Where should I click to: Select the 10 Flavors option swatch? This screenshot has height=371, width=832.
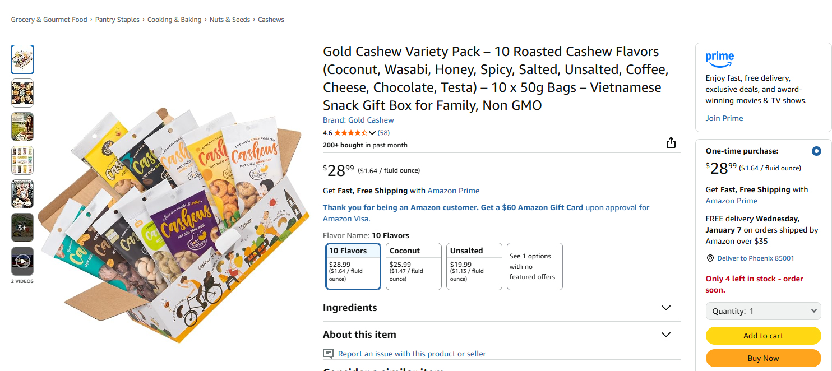click(x=353, y=266)
